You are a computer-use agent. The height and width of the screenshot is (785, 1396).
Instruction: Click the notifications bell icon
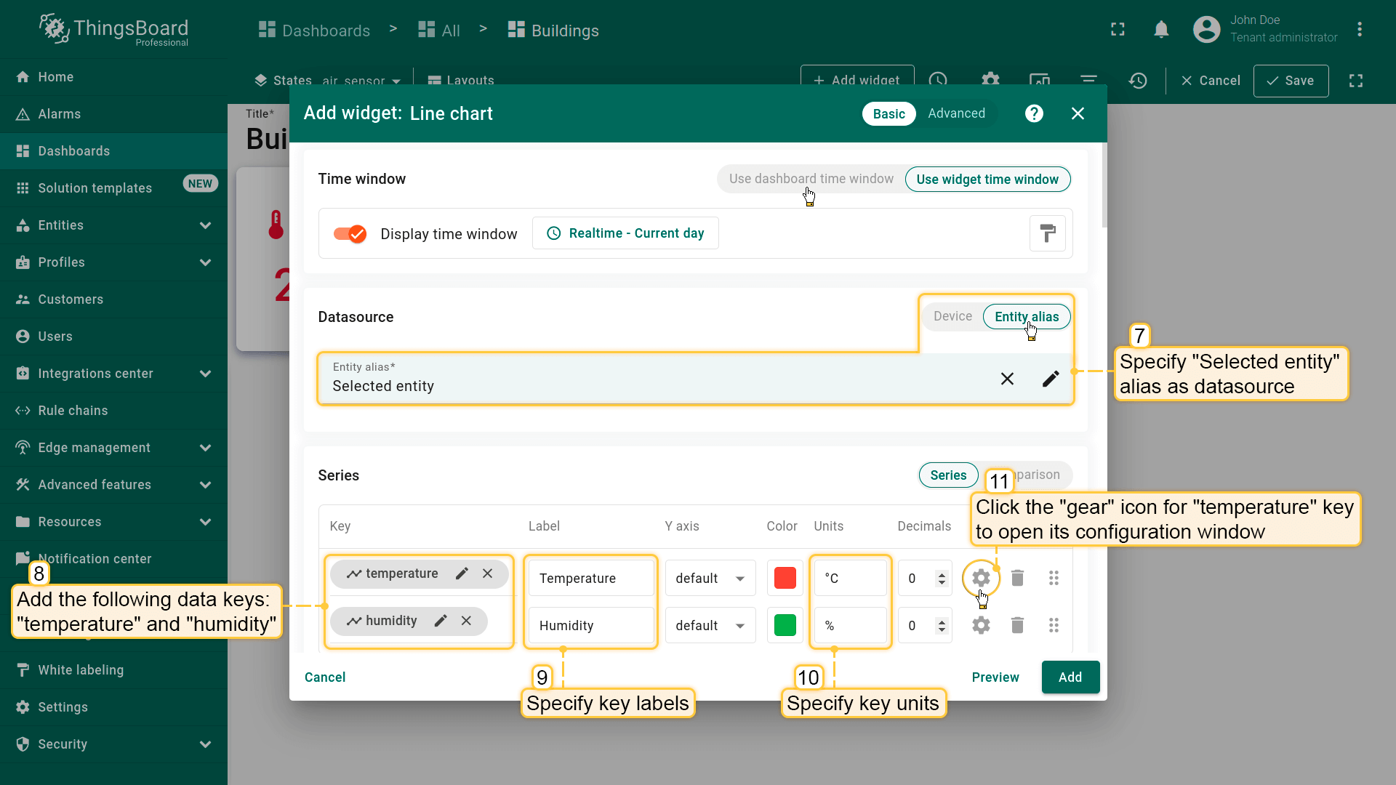pyautogui.click(x=1161, y=30)
